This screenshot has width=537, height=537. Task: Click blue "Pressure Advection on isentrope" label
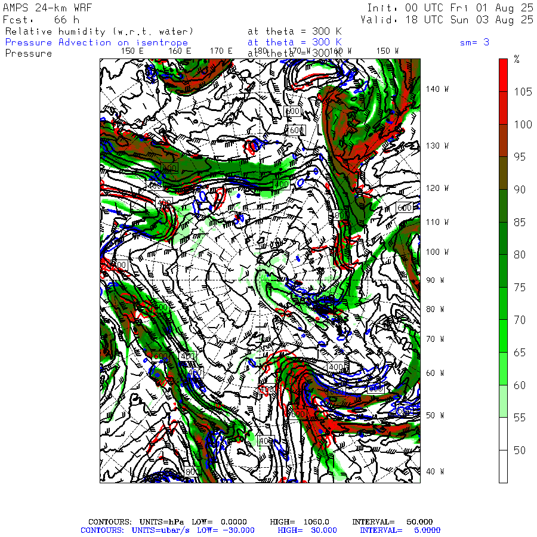97,42
